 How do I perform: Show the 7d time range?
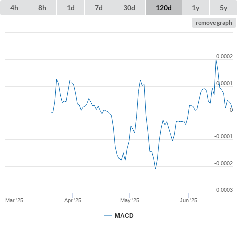tap(99, 8)
